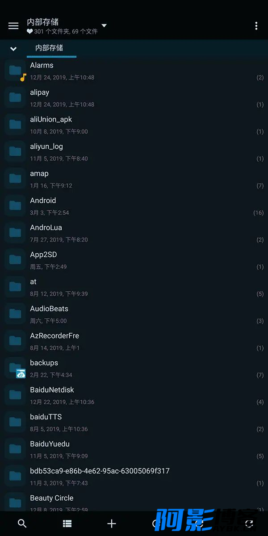This screenshot has width=268, height=536.
Task: Open the Alarms folder with music badge
Action: [134, 71]
